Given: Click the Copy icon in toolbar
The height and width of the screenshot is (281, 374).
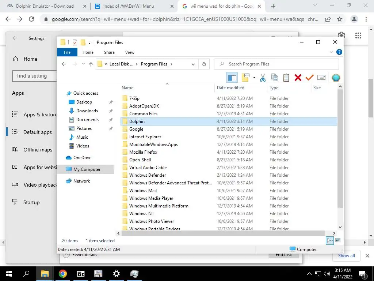Looking at the screenshot, I should click(275, 78).
